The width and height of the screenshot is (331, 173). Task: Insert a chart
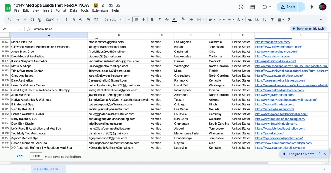pyautogui.click(x=265, y=19)
